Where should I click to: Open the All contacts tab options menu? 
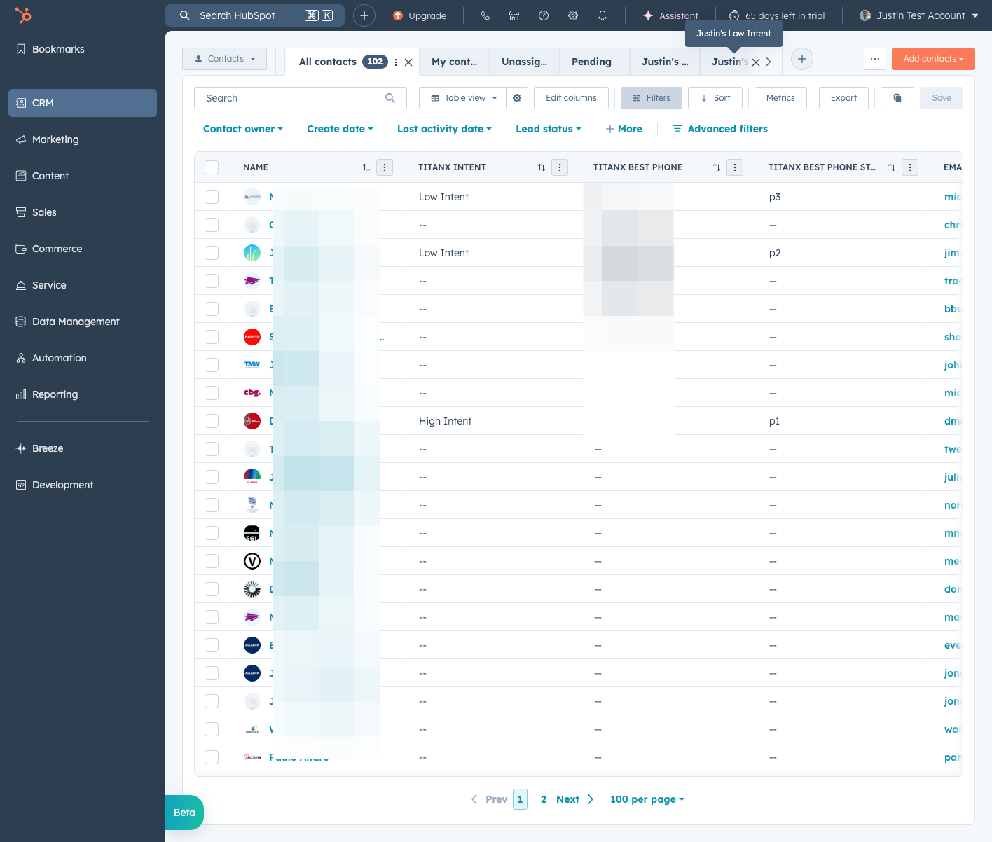coord(396,62)
